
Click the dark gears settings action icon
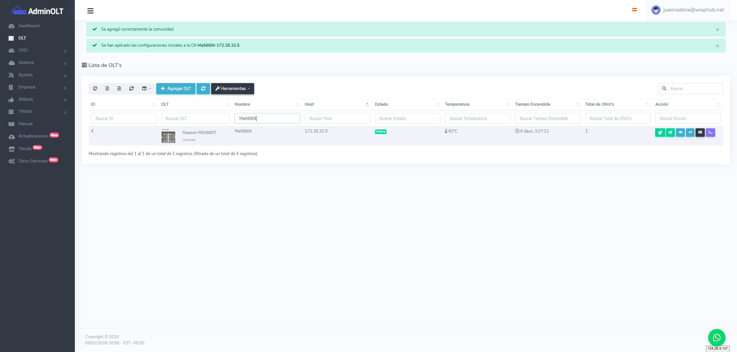click(x=700, y=133)
